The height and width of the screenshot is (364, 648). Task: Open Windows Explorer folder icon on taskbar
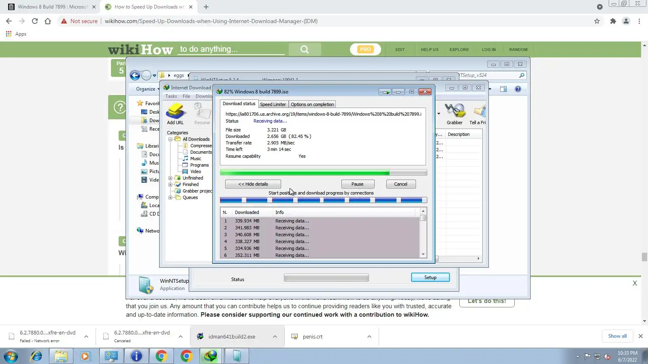[x=61, y=356]
